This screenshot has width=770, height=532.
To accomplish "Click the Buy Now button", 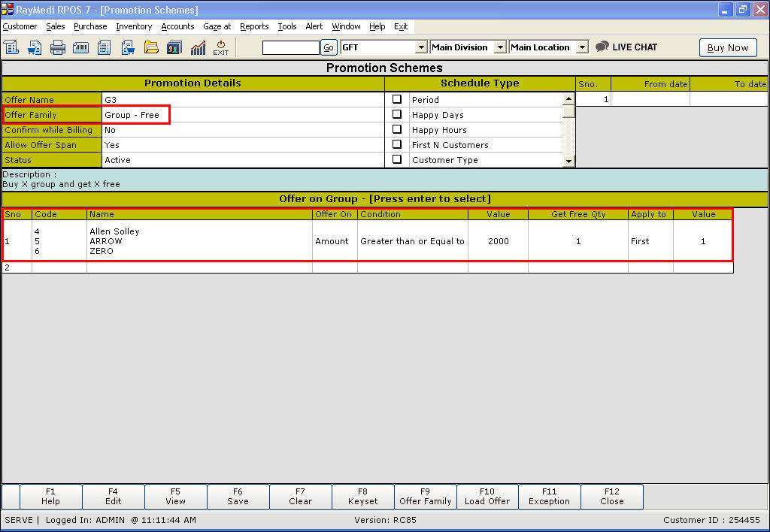I will pyautogui.click(x=727, y=47).
